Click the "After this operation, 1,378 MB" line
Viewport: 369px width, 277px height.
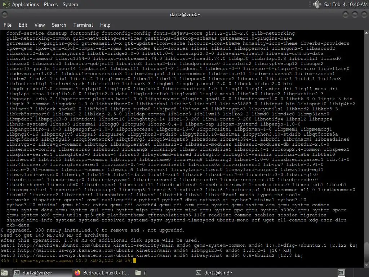click(100, 240)
